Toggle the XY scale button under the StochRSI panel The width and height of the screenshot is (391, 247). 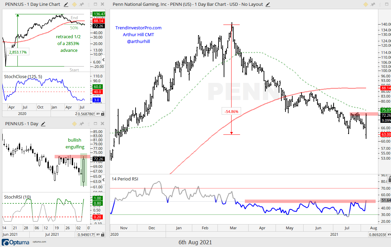(98, 234)
